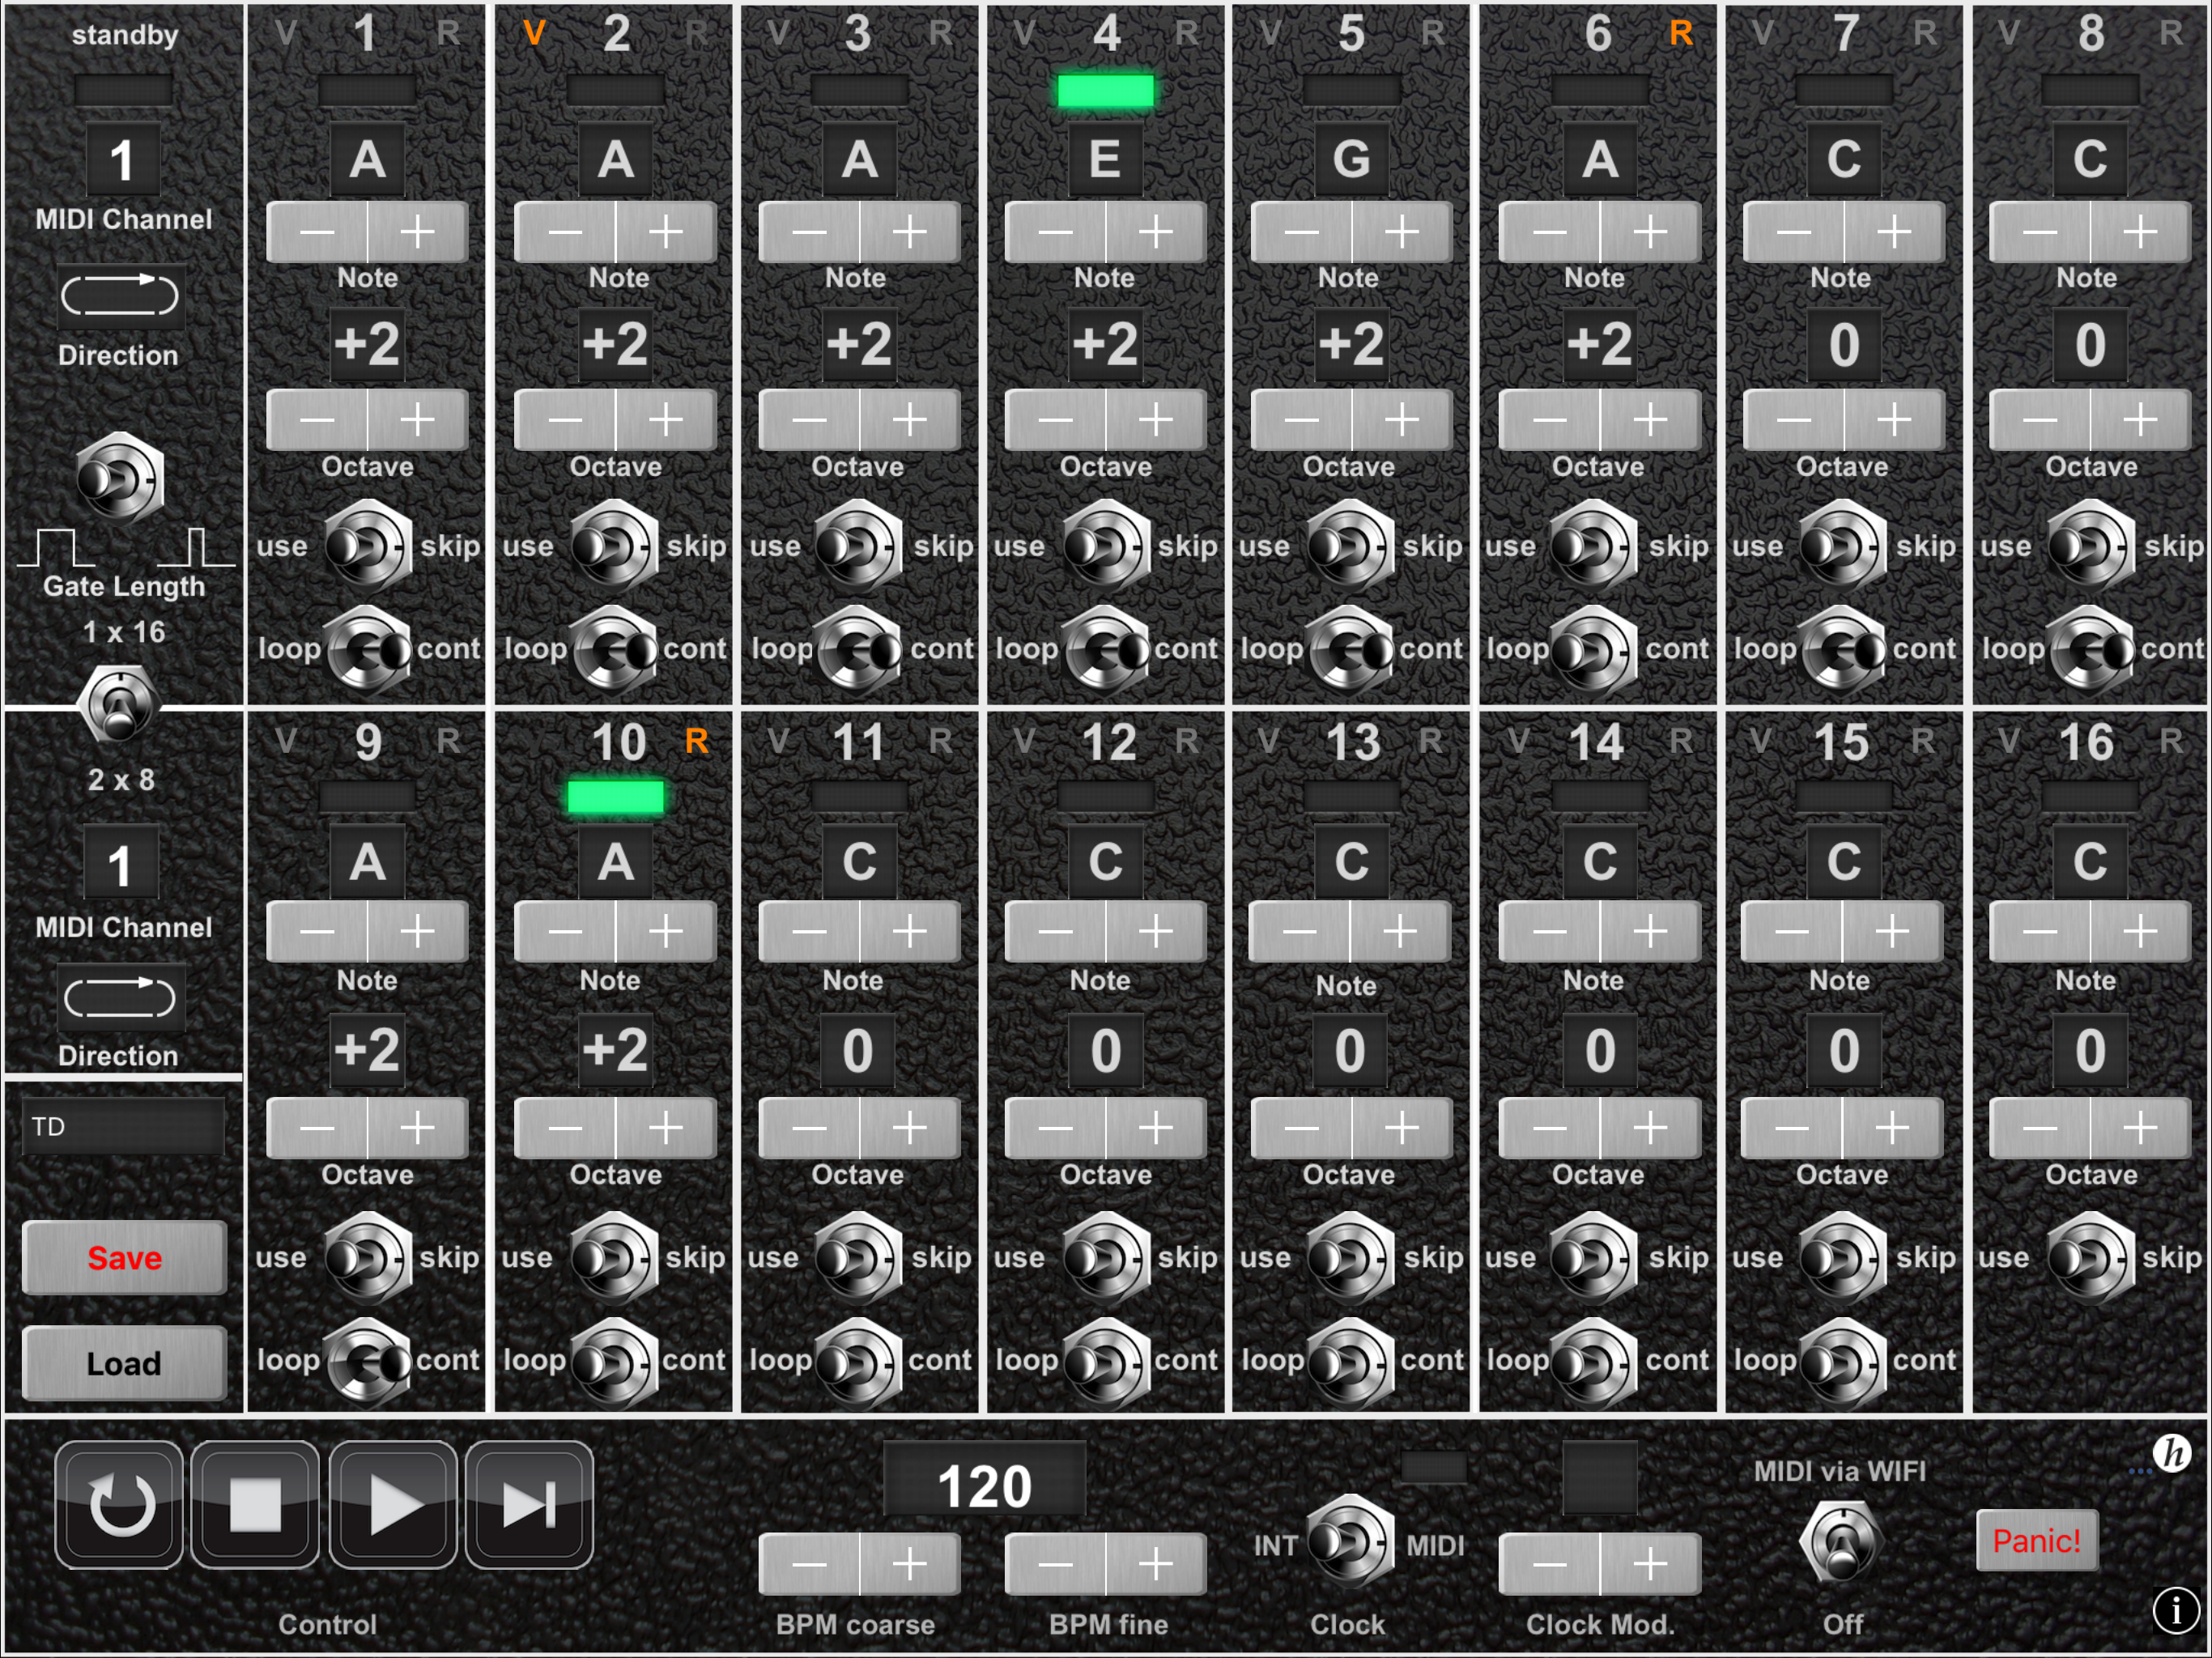The image size is (2212, 1658).
Task: Toggle the V indicator on step 12
Action: [1024, 740]
